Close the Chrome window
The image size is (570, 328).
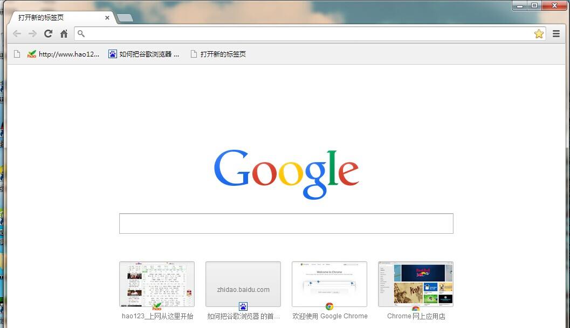[x=554, y=5]
